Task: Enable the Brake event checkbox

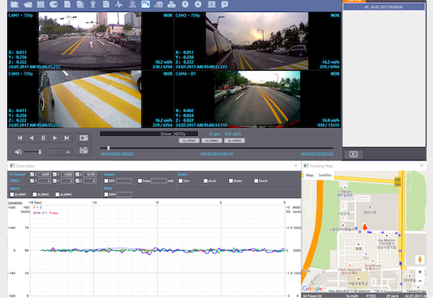Action: point(231,180)
